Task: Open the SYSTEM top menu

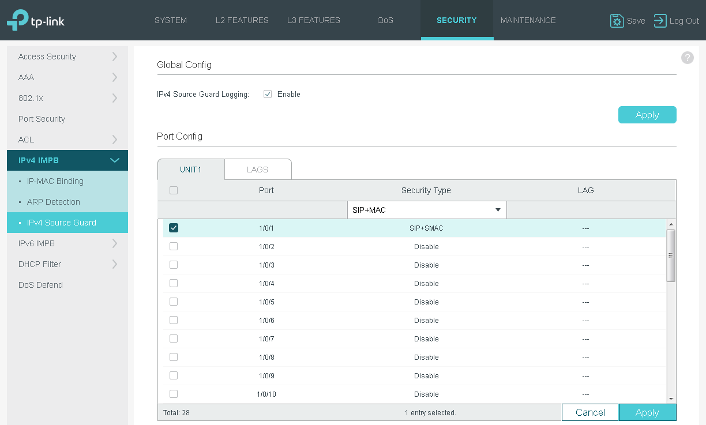Action: 171,20
